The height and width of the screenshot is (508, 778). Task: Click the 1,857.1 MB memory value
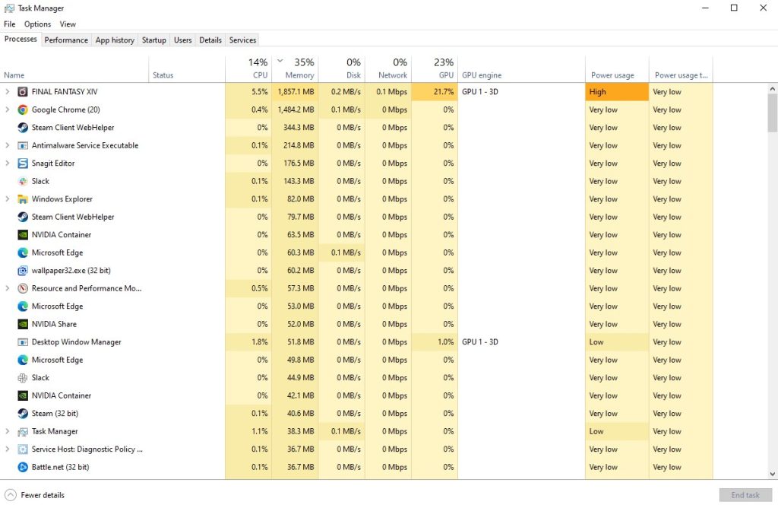[296, 92]
